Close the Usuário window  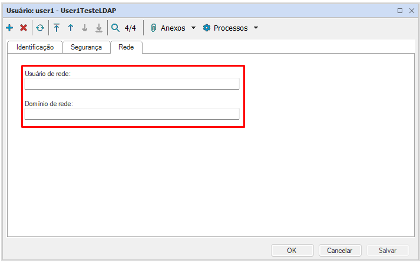pyautogui.click(x=412, y=11)
